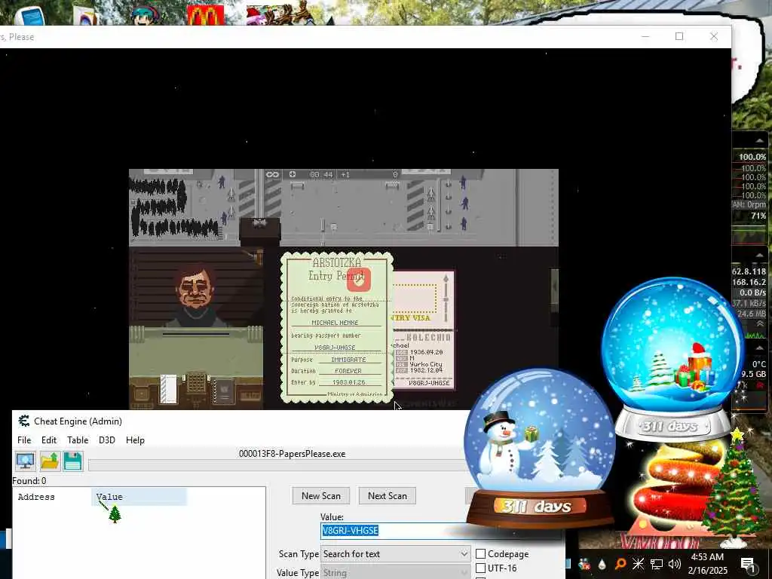Open the Help menu in Cheat Engine
The height and width of the screenshot is (579, 772).
pyautogui.click(x=136, y=440)
